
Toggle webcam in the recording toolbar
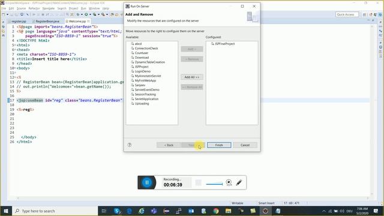pos(229,182)
